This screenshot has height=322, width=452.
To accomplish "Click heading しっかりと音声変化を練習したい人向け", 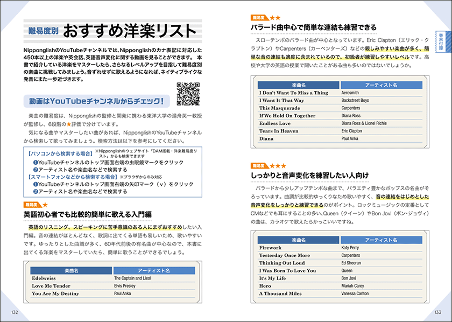I will pos(309,176).
